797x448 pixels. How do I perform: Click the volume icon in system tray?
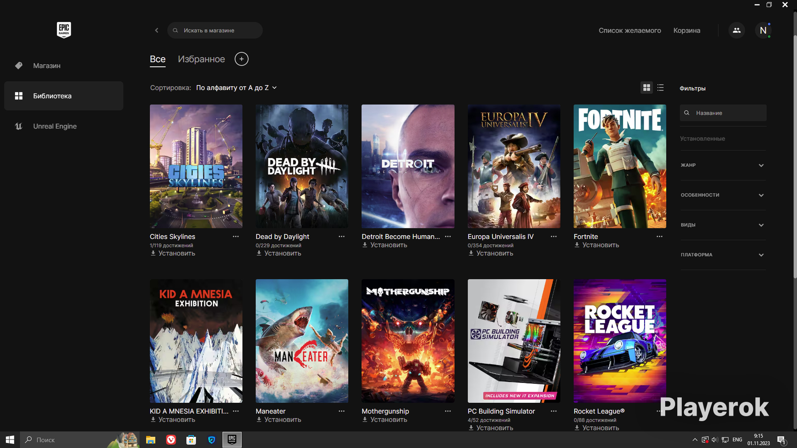(715, 440)
